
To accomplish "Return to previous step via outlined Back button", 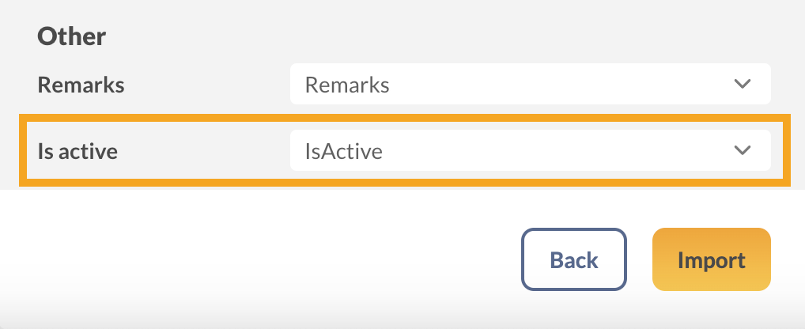I will click(x=574, y=259).
